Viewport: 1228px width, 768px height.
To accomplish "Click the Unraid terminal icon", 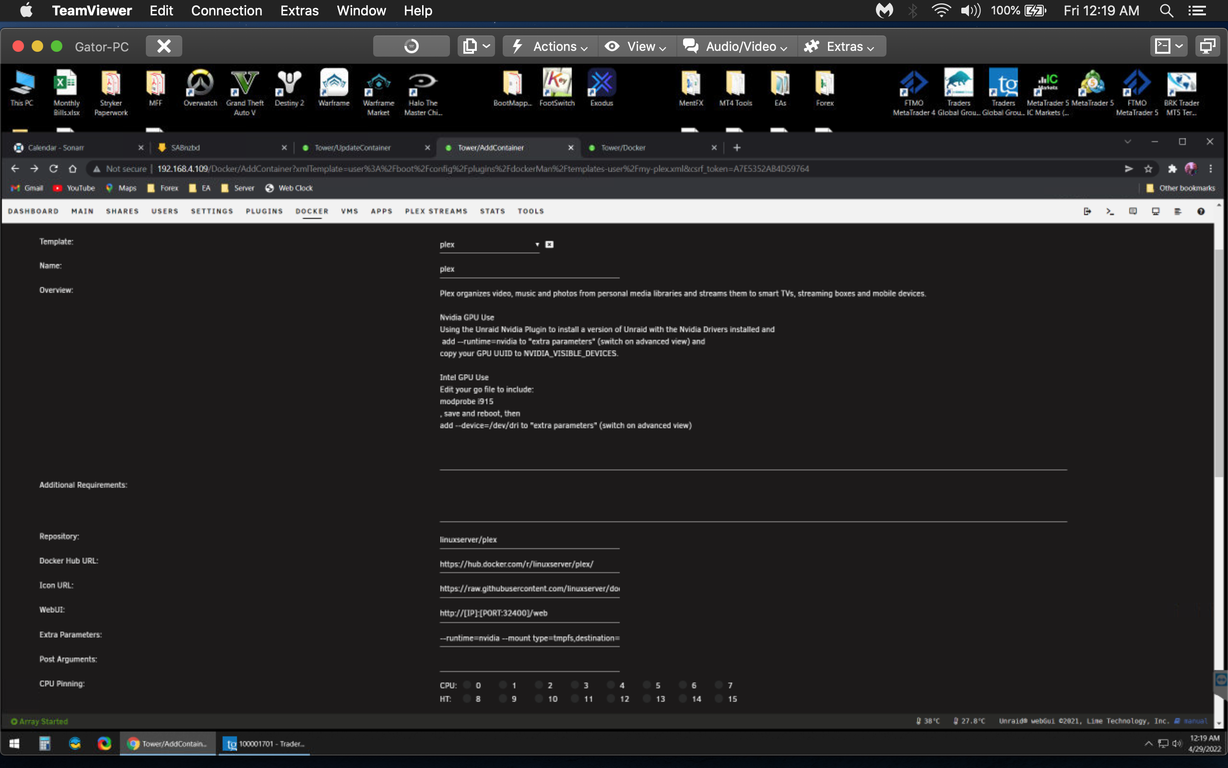I will click(x=1110, y=211).
